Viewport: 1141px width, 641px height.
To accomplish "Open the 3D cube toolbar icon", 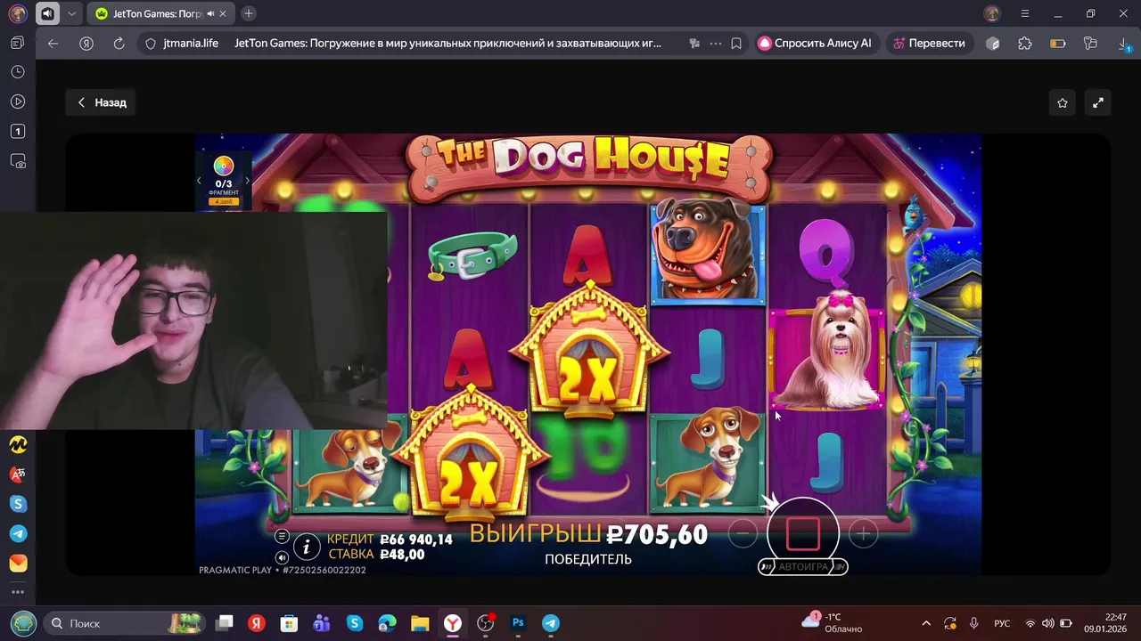I will [993, 43].
